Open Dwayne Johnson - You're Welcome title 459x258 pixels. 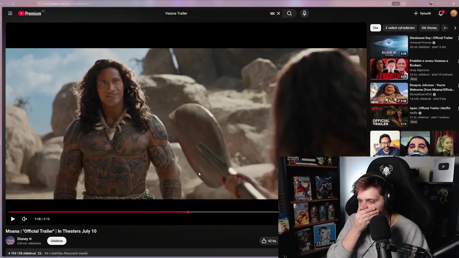(x=432, y=87)
